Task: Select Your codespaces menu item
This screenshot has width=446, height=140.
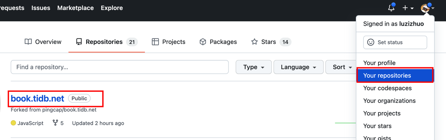Action: pyautogui.click(x=387, y=88)
